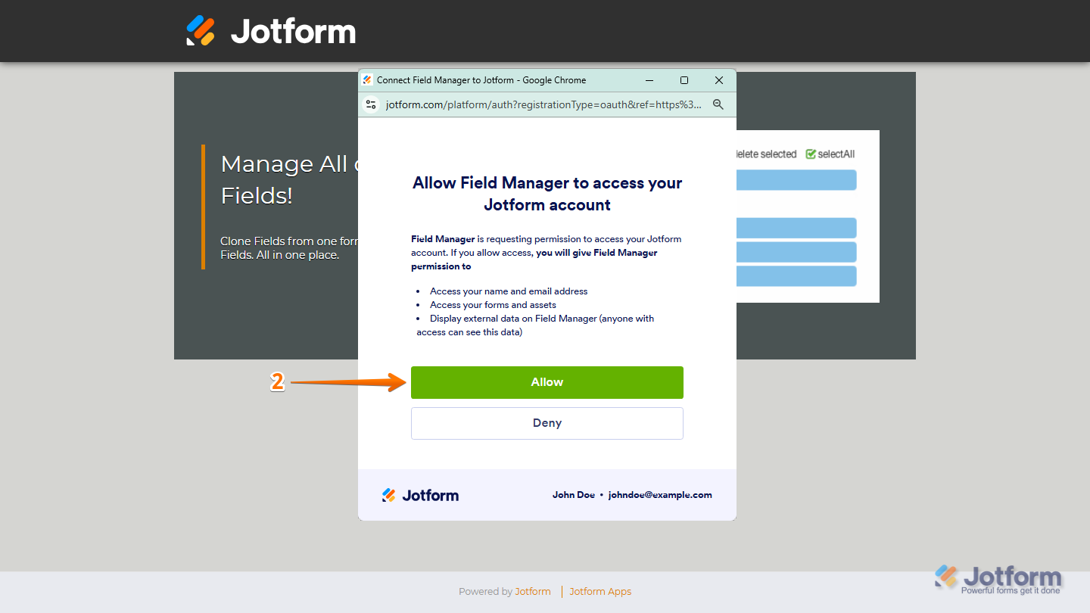The width and height of the screenshot is (1090, 613).
Task: Minimize the Connect Field Manager popup window
Action: click(649, 80)
